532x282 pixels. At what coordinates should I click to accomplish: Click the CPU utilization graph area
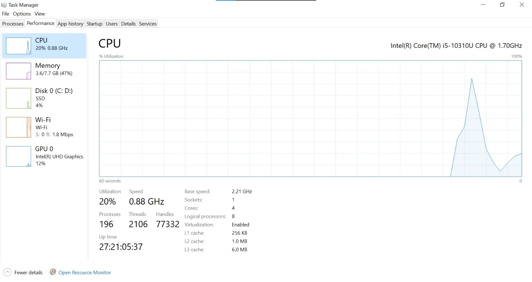click(311, 119)
